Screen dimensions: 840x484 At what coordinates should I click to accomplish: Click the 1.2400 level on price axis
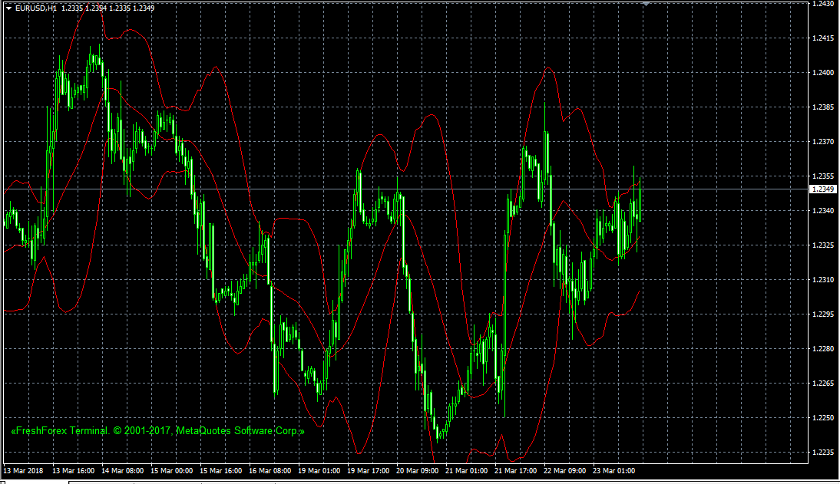tap(822, 73)
